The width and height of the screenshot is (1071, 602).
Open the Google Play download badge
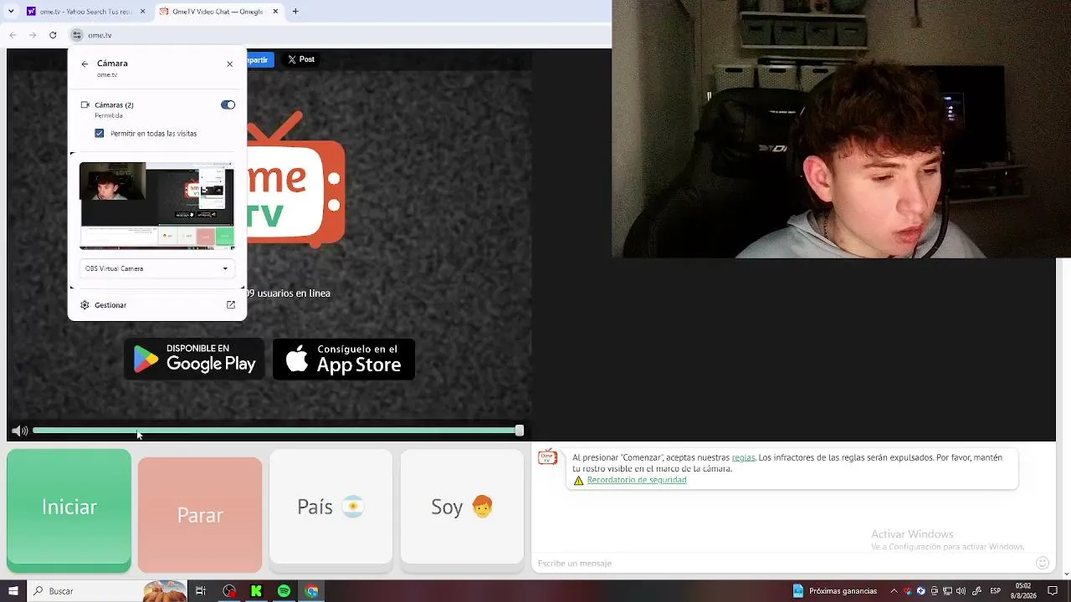click(x=194, y=359)
